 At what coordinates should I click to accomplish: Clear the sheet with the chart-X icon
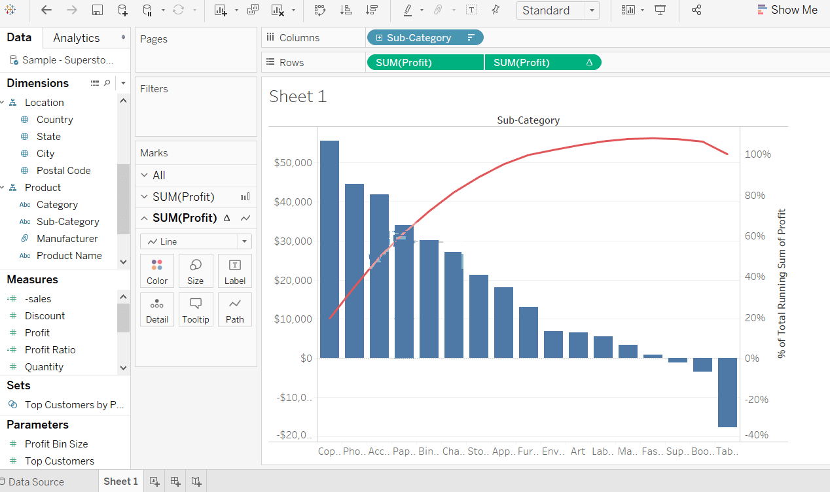click(x=278, y=10)
